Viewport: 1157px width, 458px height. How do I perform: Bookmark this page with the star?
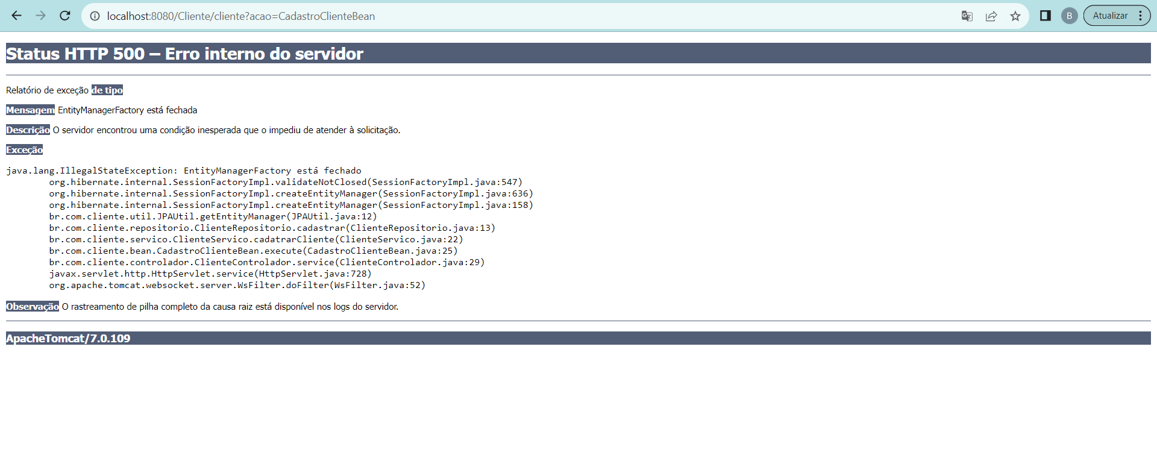tap(1015, 16)
